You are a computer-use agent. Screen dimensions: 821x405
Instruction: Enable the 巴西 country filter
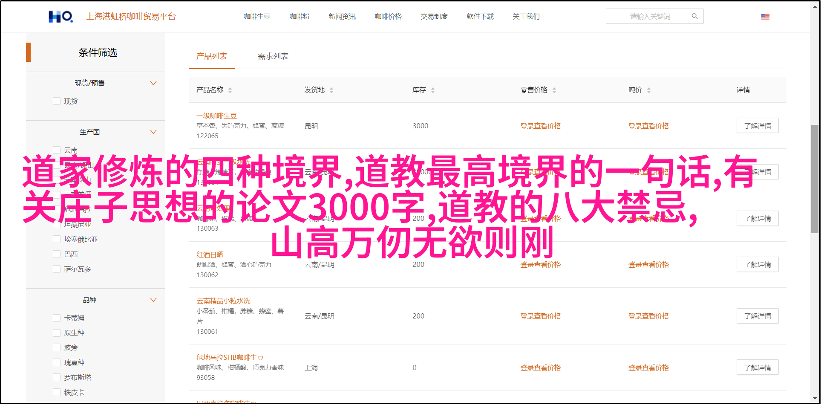tap(57, 254)
